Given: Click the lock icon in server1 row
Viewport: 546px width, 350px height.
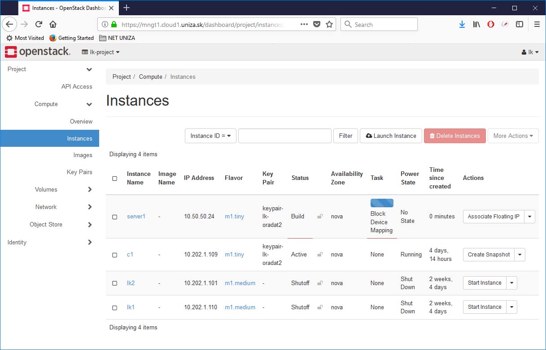Looking at the screenshot, I should pyautogui.click(x=320, y=217).
